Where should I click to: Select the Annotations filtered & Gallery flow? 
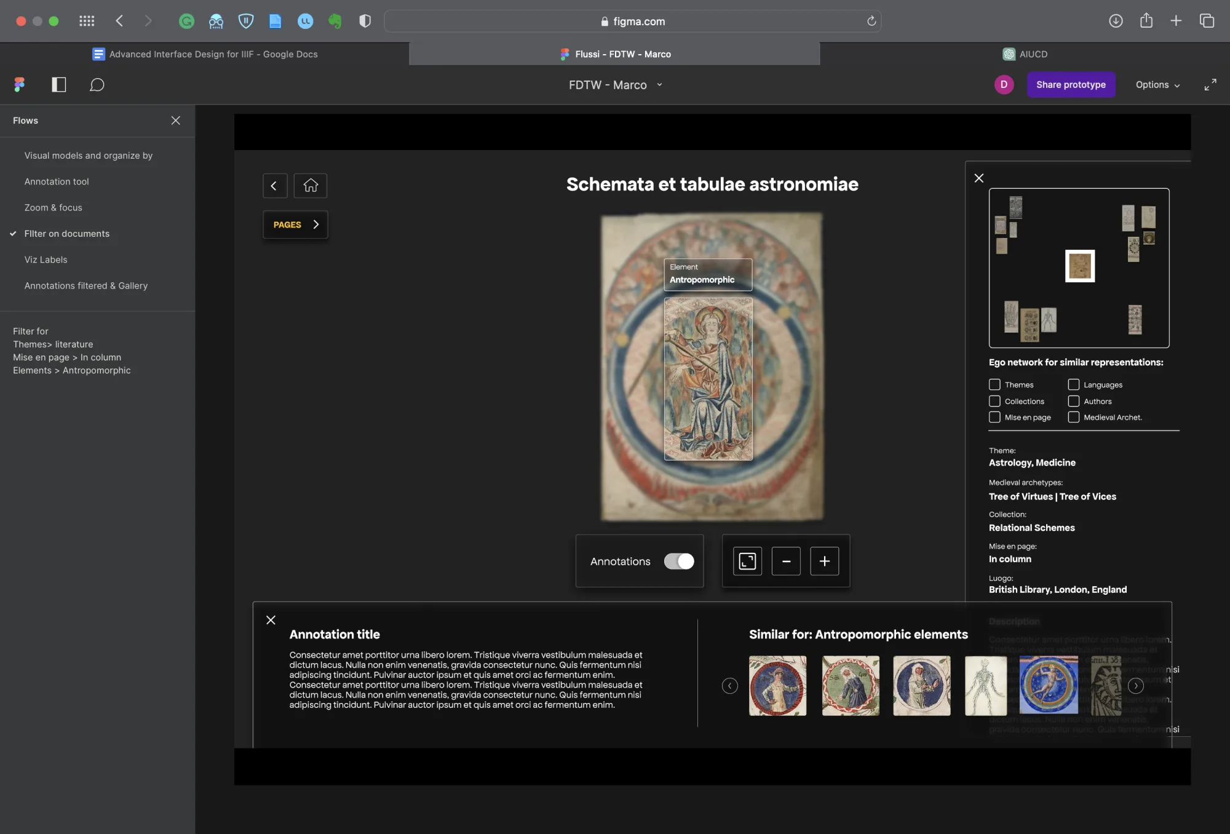point(86,286)
